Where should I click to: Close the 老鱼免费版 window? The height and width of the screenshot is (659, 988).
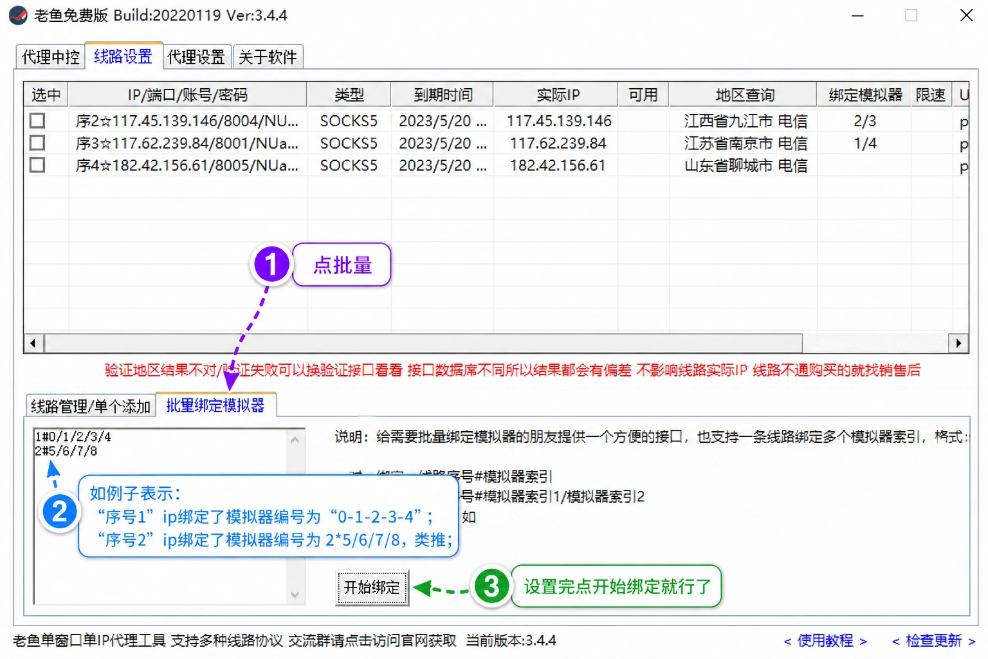coord(966,15)
